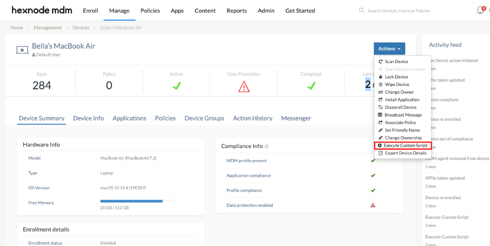Click the MacBook Air (MacBookAir7,2) model value
490x246 pixels.
click(x=128, y=158)
